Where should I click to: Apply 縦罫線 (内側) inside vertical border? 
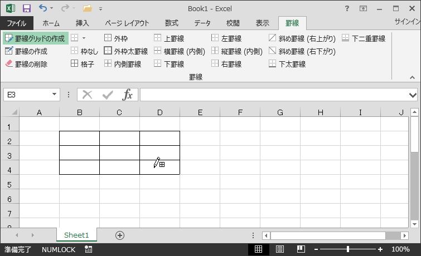[236, 51]
